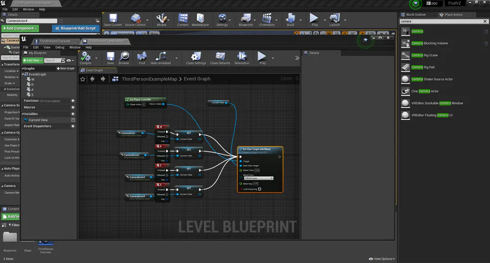Open the blueprint editor's View menu
This screenshot has height=263, width=490.
(x=47, y=47)
